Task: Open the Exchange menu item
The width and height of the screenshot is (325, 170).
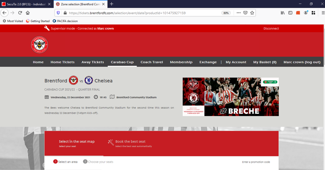Action: tap(208, 62)
